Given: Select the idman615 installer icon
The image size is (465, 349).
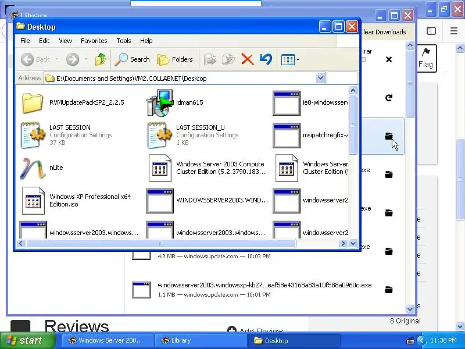Looking at the screenshot, I should [160, 103].
